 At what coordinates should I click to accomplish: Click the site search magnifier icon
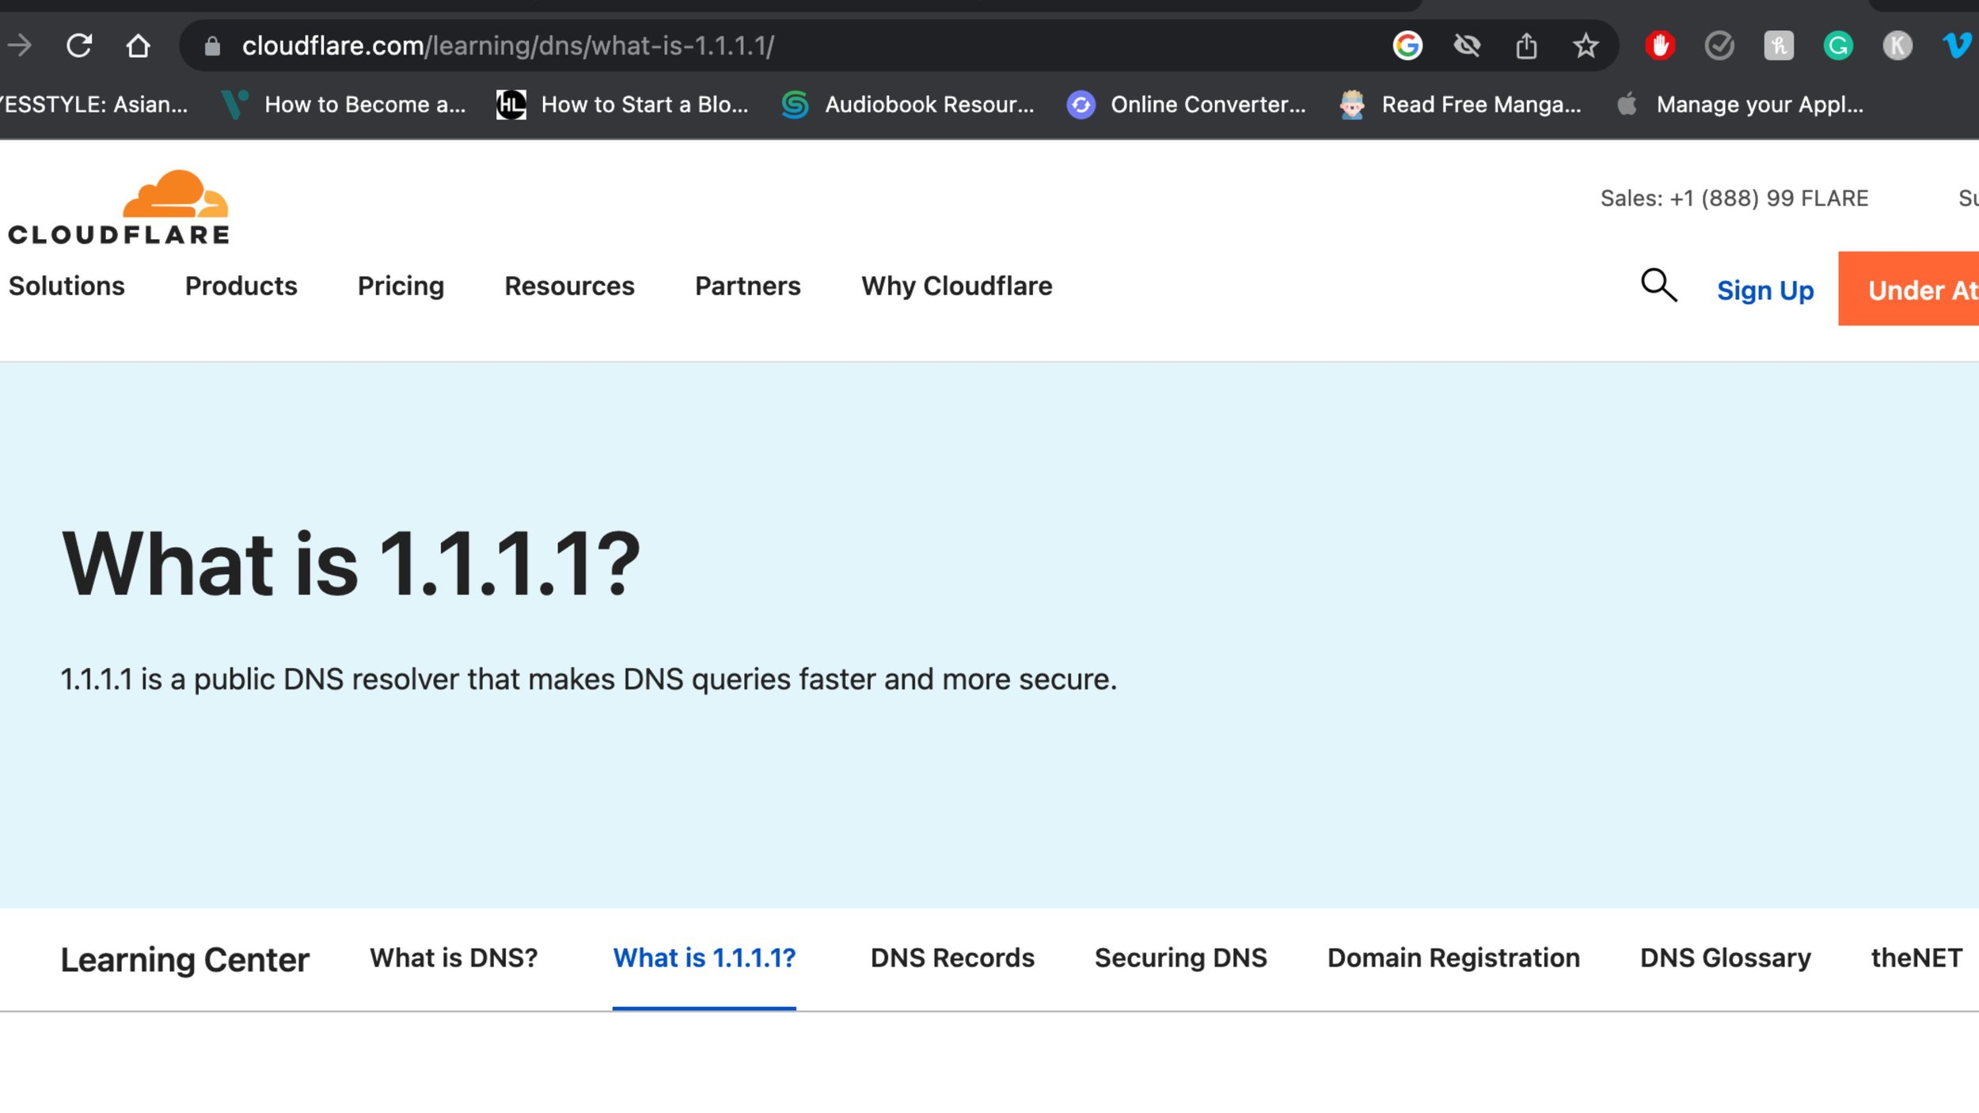1658,286
